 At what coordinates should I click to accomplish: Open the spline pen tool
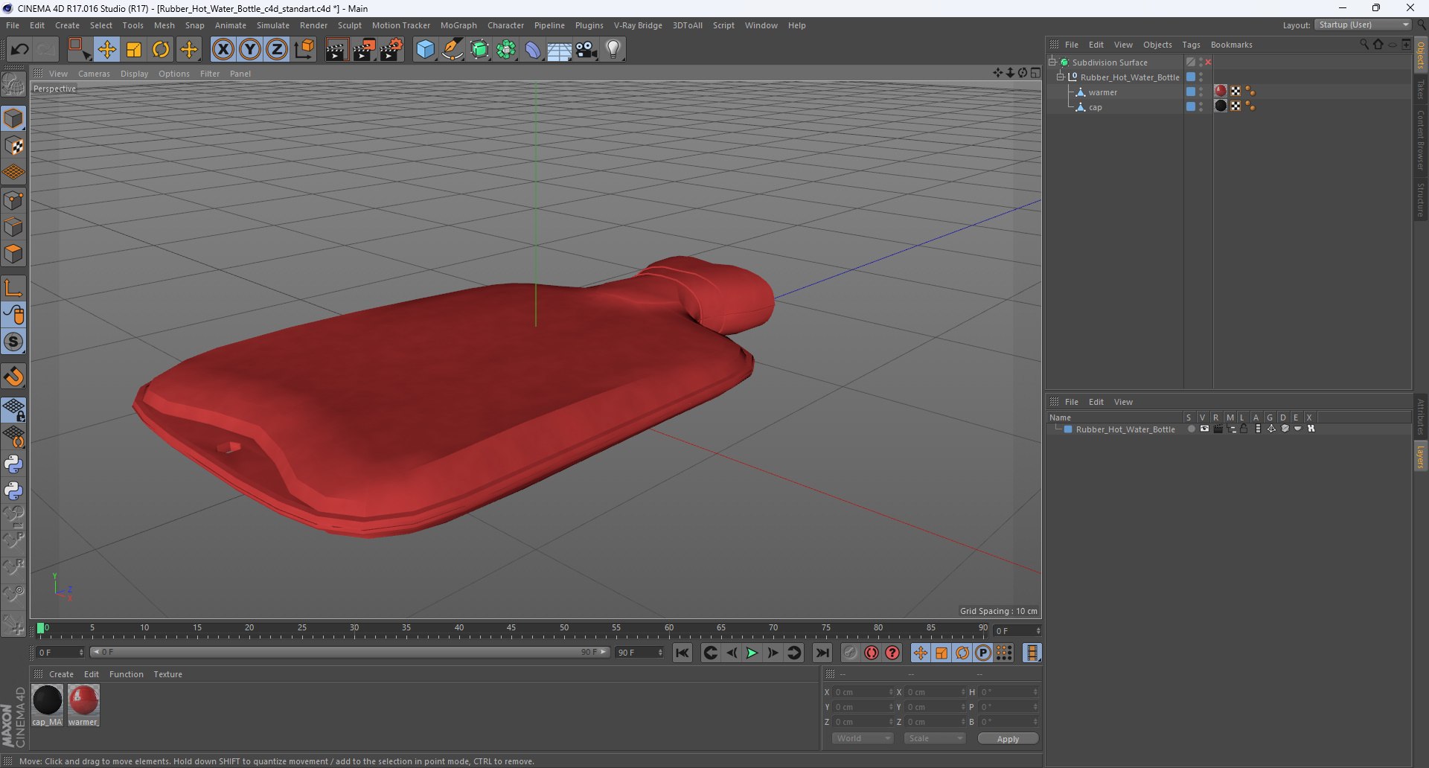[x=453, y=50]
